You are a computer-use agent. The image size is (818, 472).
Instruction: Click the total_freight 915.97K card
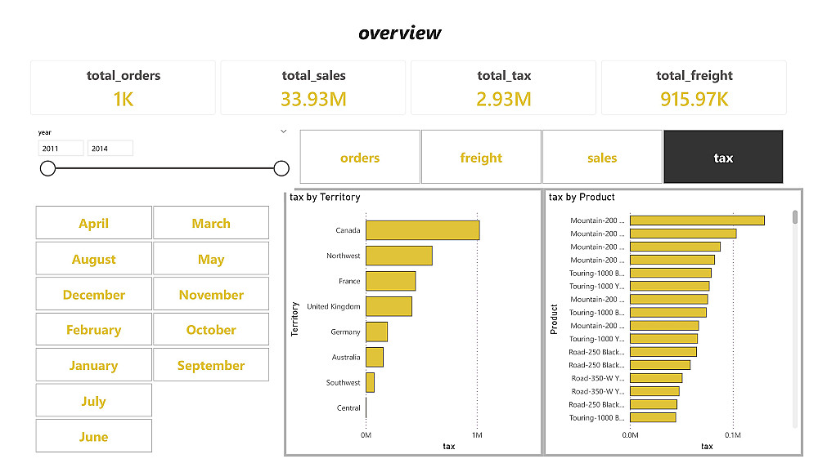point(694,87)
